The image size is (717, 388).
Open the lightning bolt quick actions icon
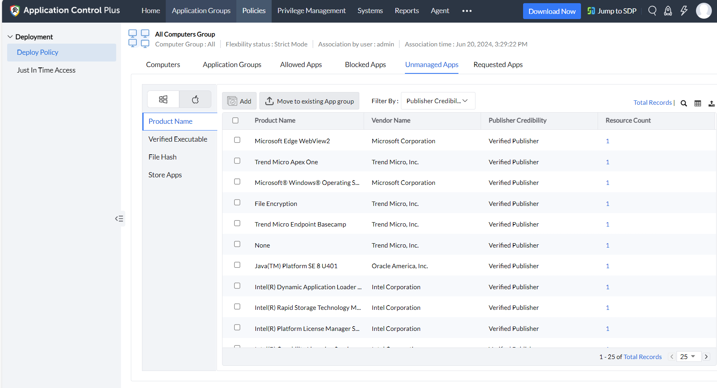pos(684,11)
